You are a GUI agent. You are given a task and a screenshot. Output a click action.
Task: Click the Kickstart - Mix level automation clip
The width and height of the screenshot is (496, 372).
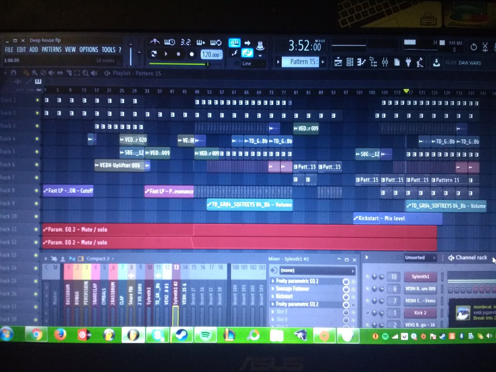(x=398, y=218)
